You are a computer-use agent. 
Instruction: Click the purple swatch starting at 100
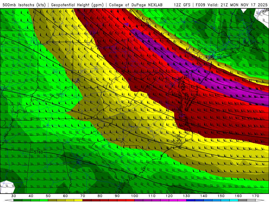[x=139, y=200]
